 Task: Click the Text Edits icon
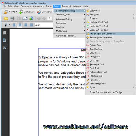[x=88, y=15]
